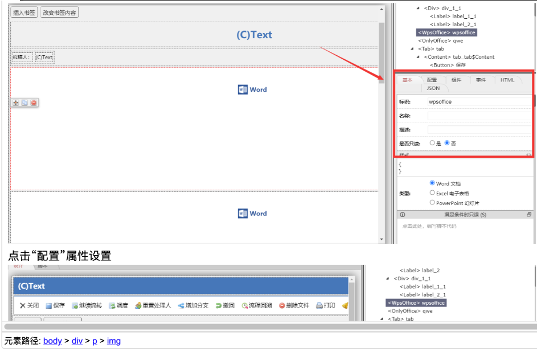This screenshot has height=356, width=537.
Task: Click the copy icon on Word component
Action: pyautogui.click(x=24, y=103)
